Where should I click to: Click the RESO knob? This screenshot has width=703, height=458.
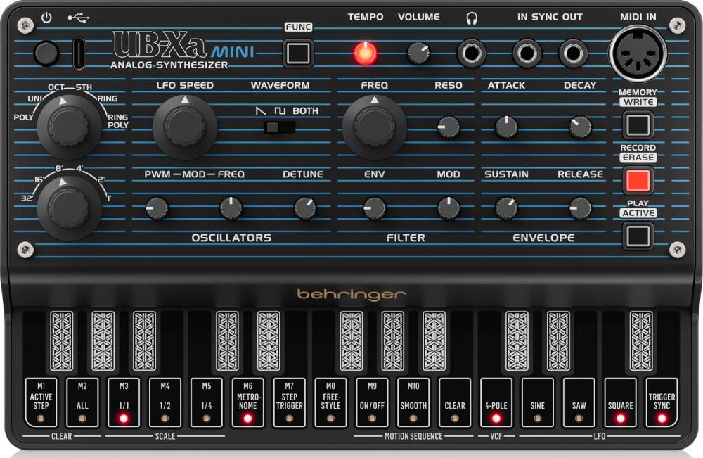[x=449, y=127]
